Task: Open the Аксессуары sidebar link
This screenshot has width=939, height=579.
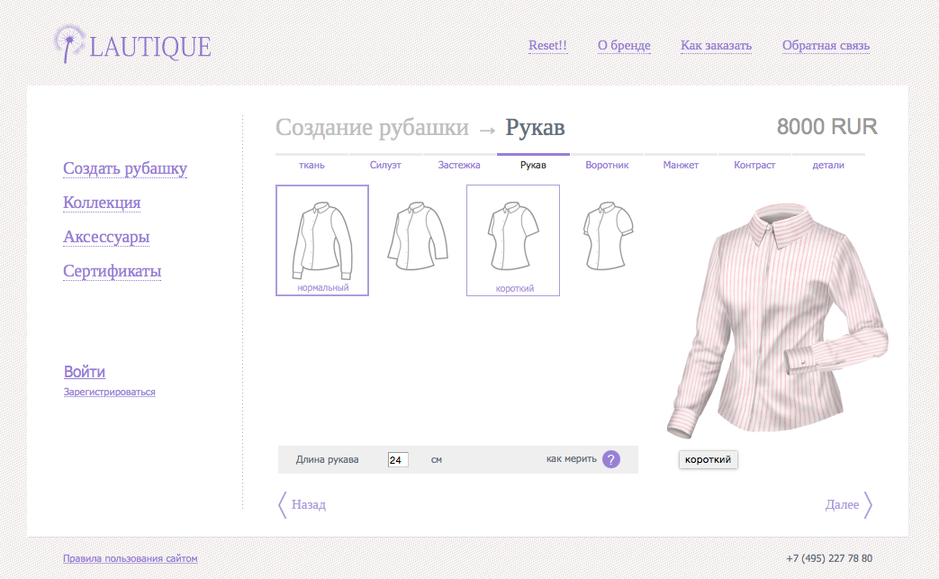Action: tap(106, 237)
